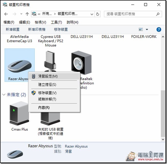
Task: Click the change view icon
Action: pyautogui.click(x=141, y=29)
